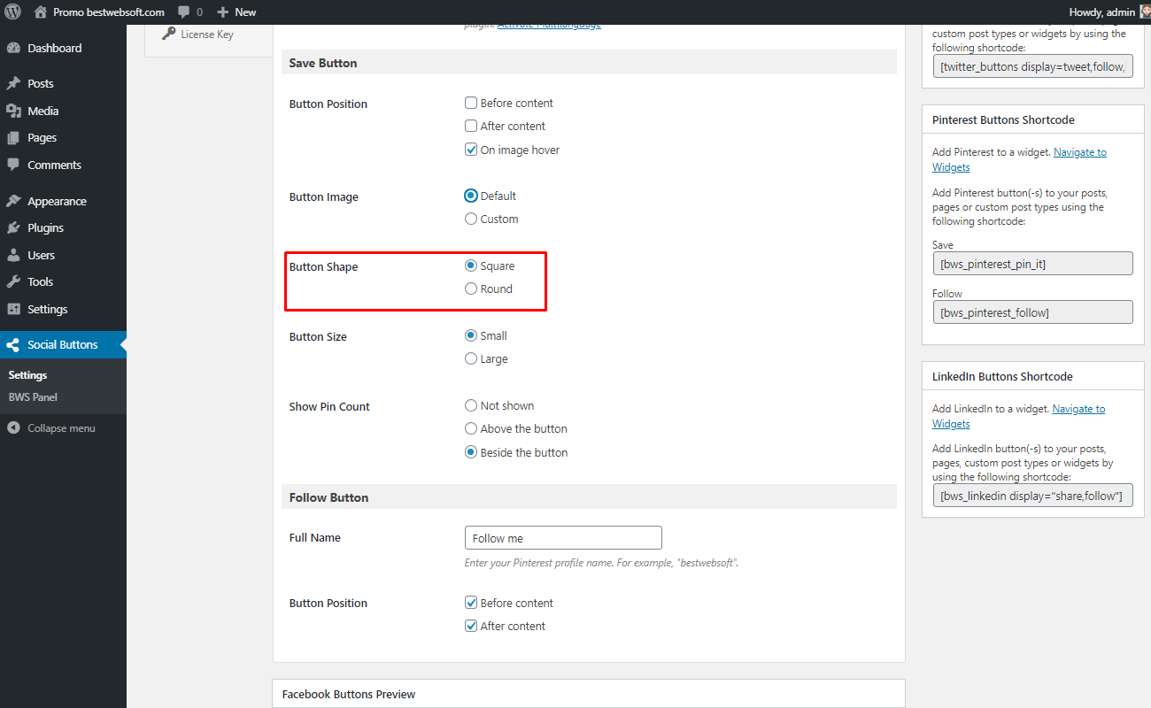Click the Tools wrench icon
The height and width of the screenshot is (708, 1151).
(x=13, y=281)
